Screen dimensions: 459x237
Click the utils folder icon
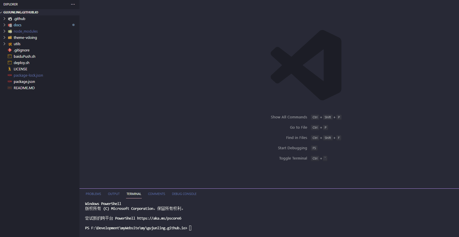10,44
